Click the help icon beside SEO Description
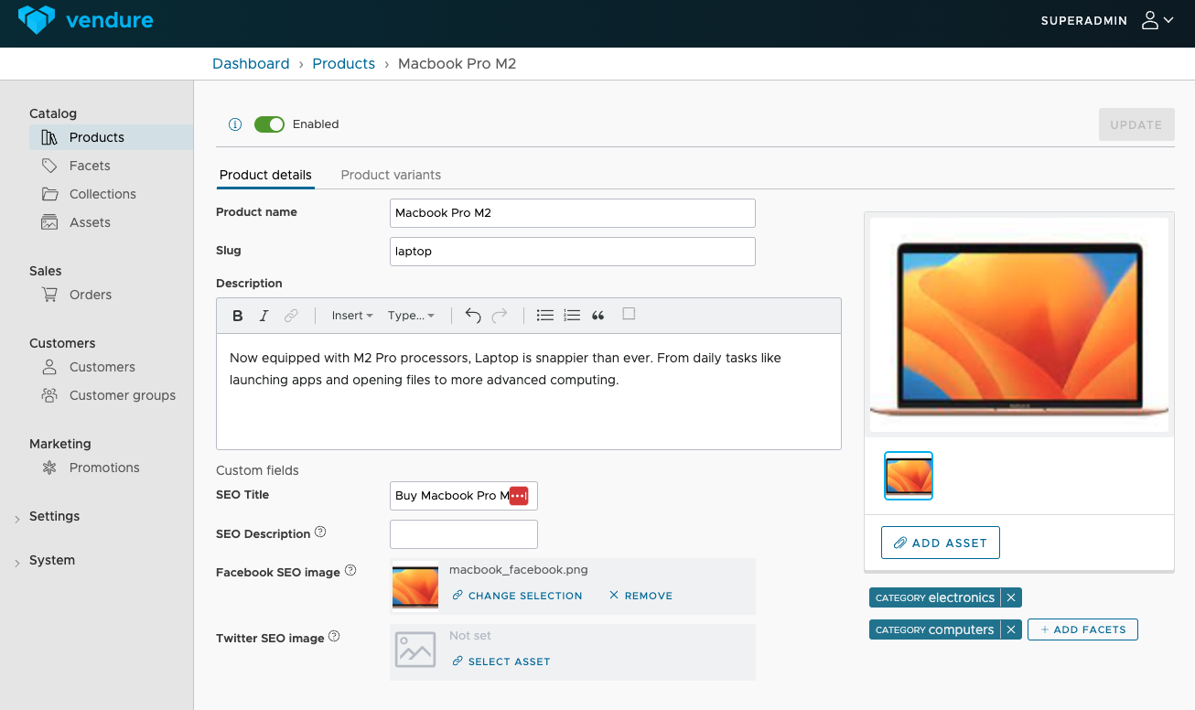The height and width of the screenshot is (710, 1195). pyautogui.click(x=320, y=532)
